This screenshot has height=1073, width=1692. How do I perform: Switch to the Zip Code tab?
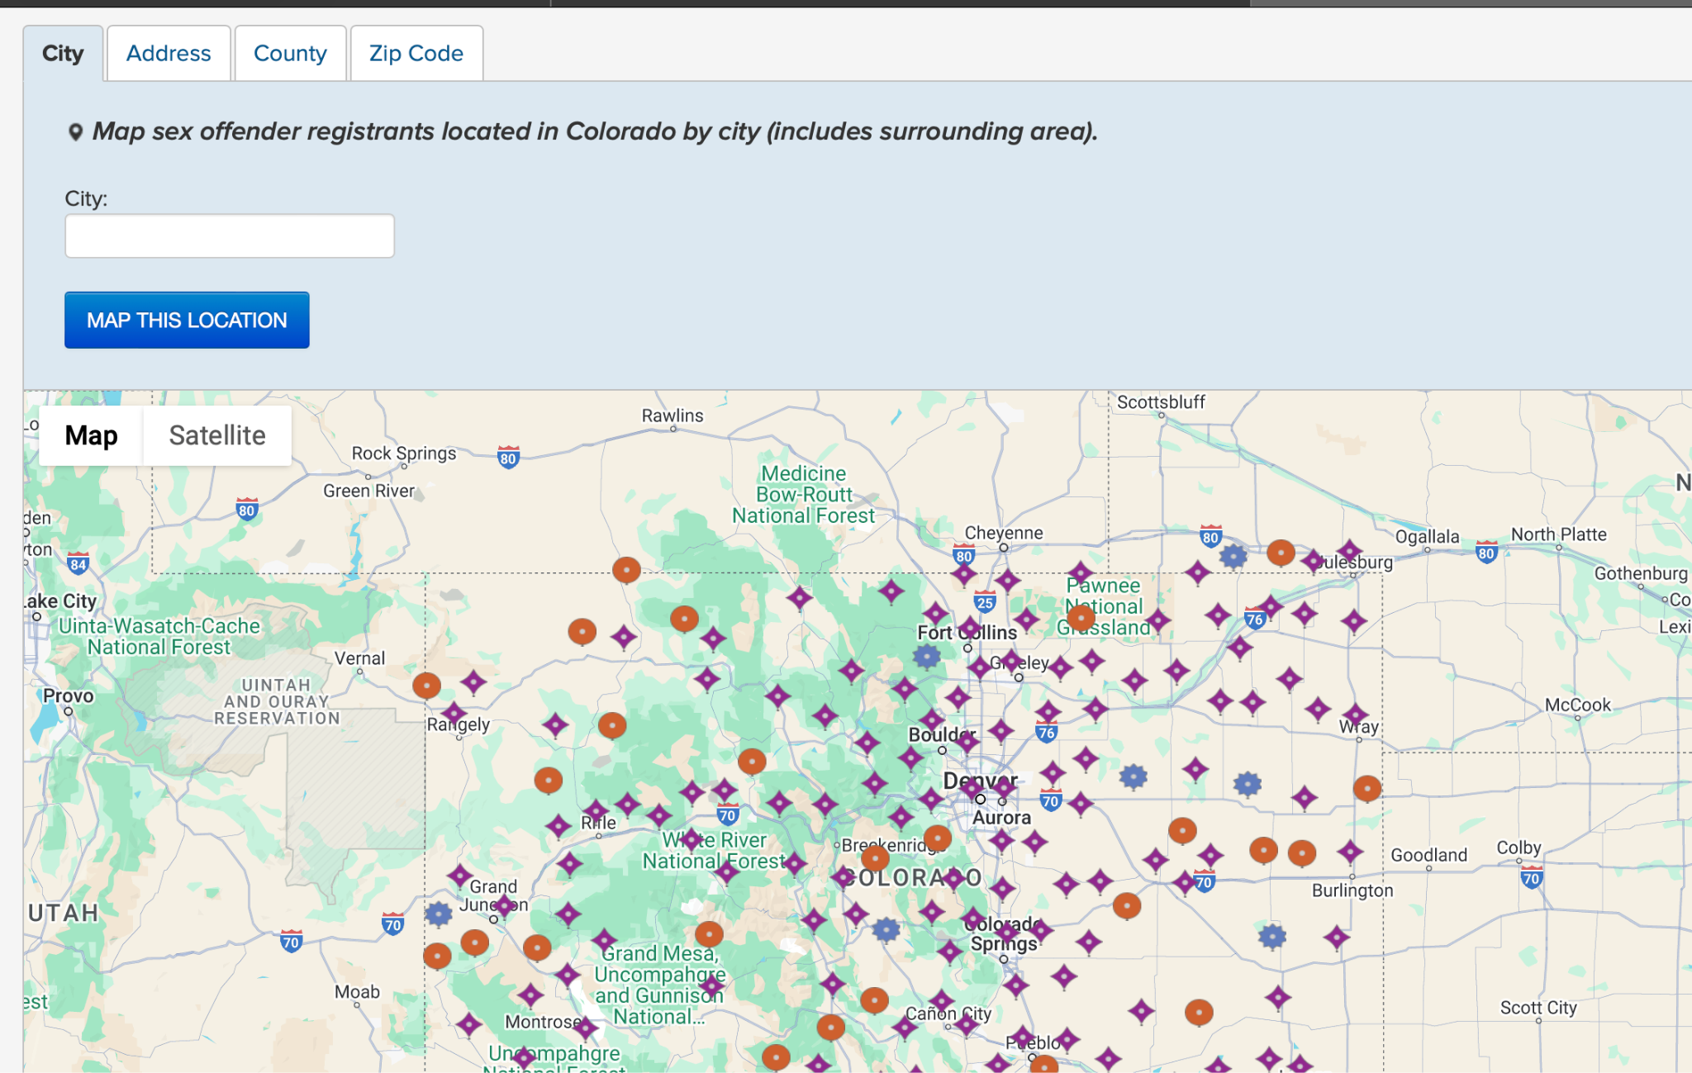(x=416, y=53)
